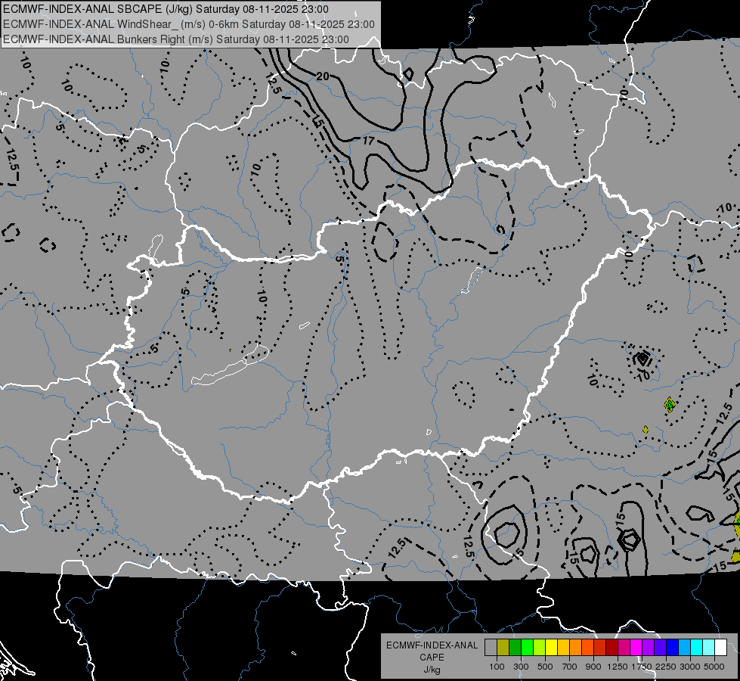
Task: Click the 20 contour label
Action: click(x=323, y=76)
